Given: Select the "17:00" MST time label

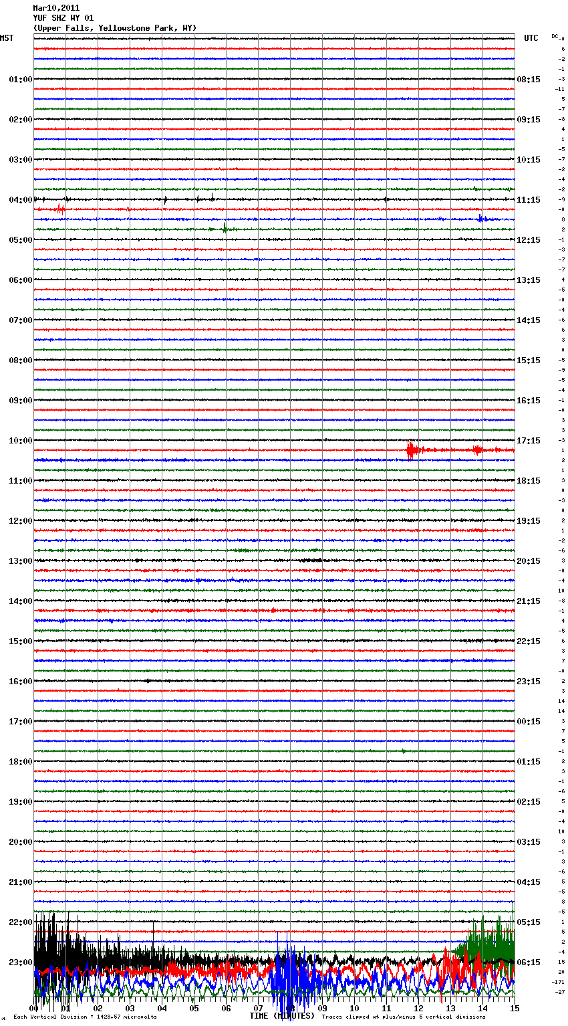Looking at the screenshot, I should pos(21,722).
